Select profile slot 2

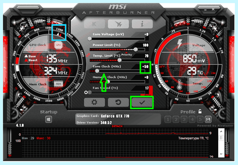(x=176, y=119)
